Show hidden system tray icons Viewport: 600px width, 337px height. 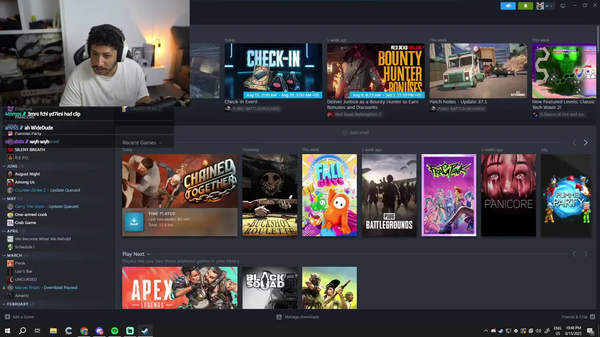(486, 331)
